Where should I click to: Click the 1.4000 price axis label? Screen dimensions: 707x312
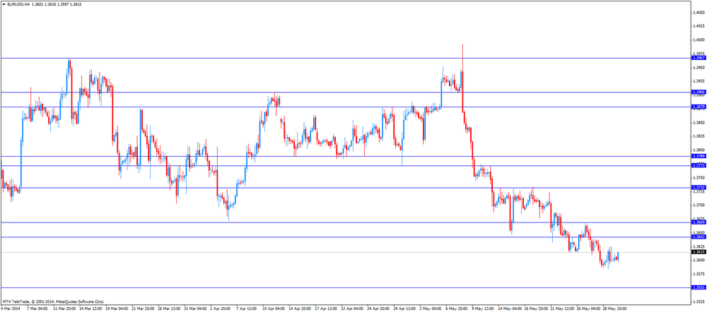click(699, 40)
